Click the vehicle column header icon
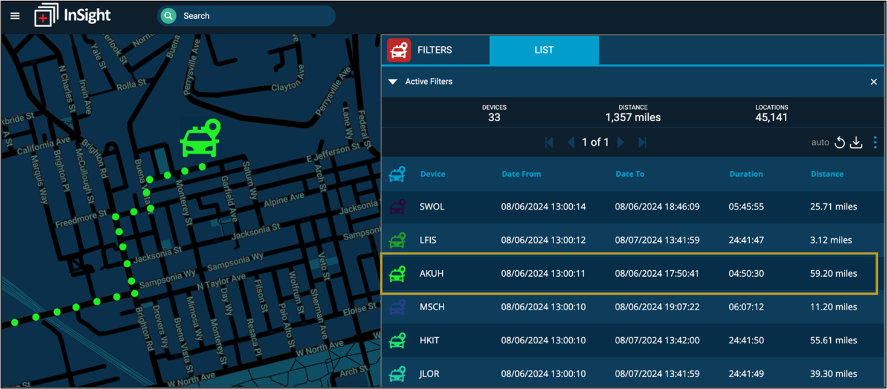The width and height of the screenshot is (887, 389). (398, 173)
